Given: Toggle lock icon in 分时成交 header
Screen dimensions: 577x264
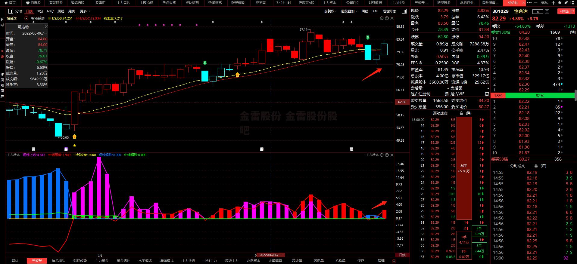Looking at the screenshot, I should [x=536, y=166].
